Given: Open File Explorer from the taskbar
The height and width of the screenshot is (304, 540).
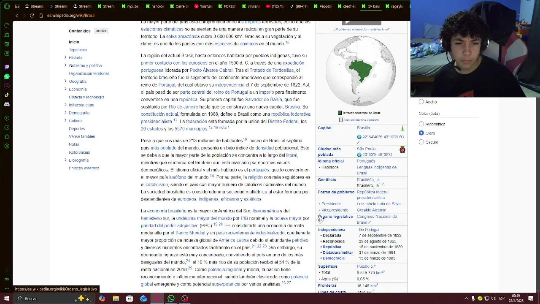Looking at the screenshot, I should (116, 299).
